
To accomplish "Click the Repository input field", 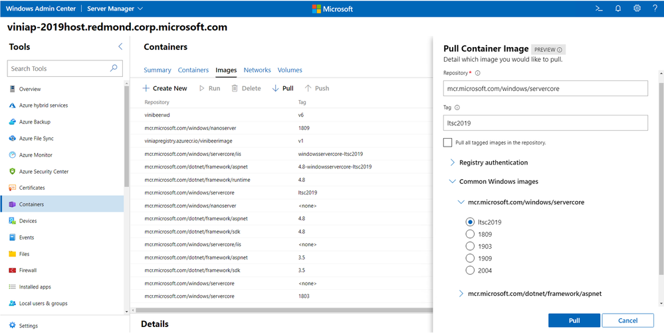I will (x=546, y=89).
